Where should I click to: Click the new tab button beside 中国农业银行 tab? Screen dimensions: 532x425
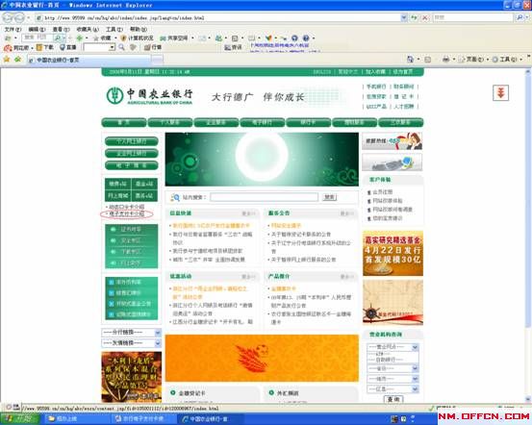point(157,60)
